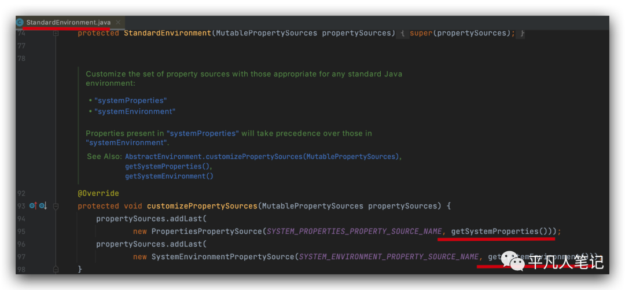Click line number 95 in the gutter
Viewport: 625px width, 290px height.
coord(21,232)
